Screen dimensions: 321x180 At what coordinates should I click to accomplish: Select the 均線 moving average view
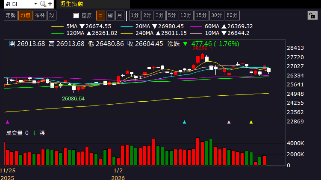click(x=25, y=15)
